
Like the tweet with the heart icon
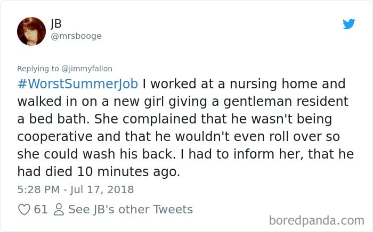[24, 210]
